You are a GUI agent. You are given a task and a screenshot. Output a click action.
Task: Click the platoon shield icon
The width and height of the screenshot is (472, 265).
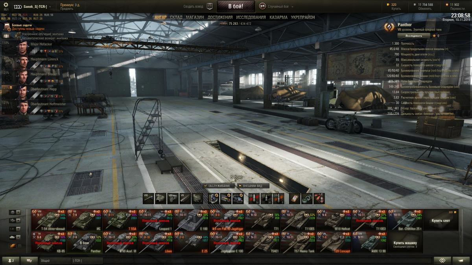coord(210,6)
